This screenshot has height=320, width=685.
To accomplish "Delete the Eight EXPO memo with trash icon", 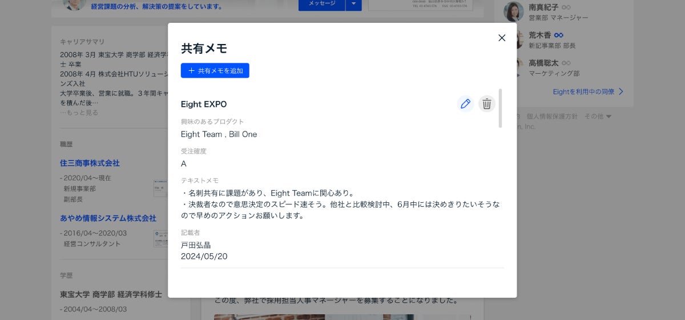I will pyautogui.click(x=487, y=103).
